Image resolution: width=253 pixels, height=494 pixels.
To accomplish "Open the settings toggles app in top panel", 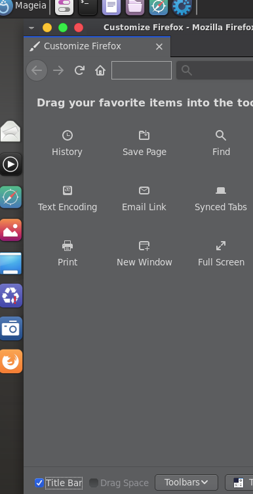I will coord(64,7).
